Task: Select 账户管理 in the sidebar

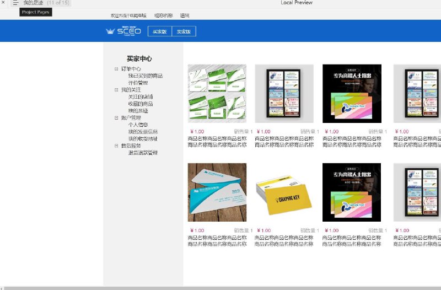Action: tap(131, 118)
